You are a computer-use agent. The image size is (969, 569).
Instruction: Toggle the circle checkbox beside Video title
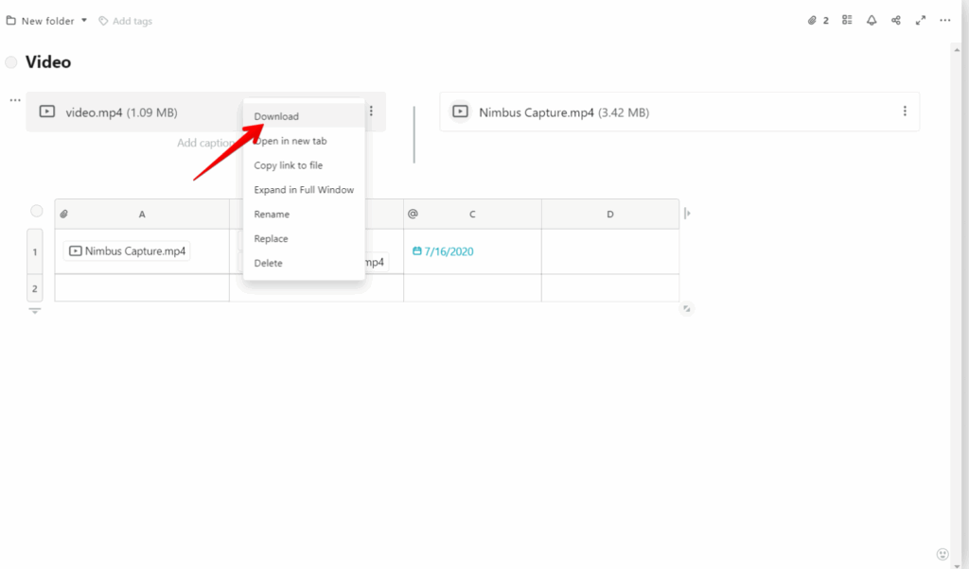tap(11, 62)
